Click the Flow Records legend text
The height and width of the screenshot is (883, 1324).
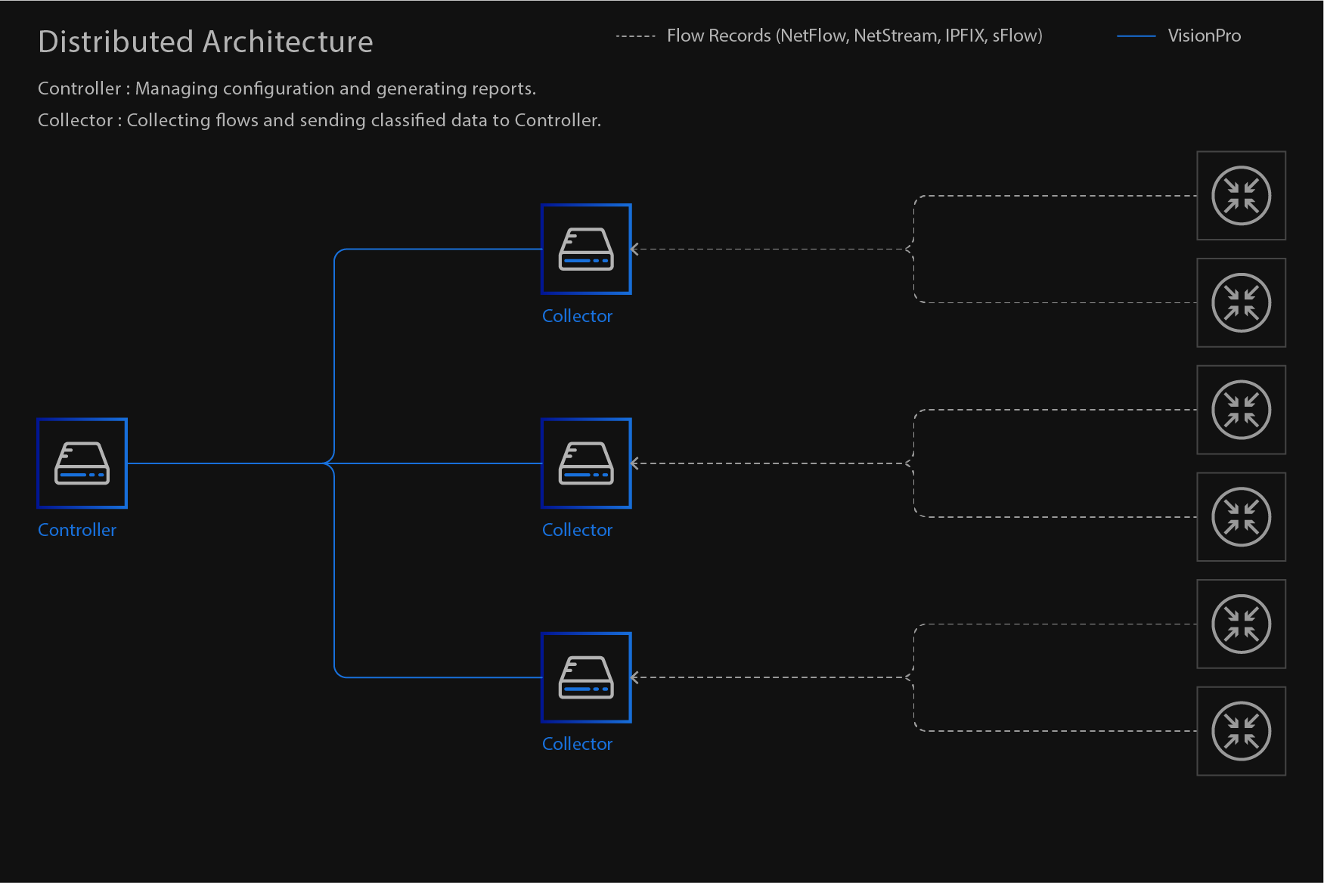coord(854,36)
